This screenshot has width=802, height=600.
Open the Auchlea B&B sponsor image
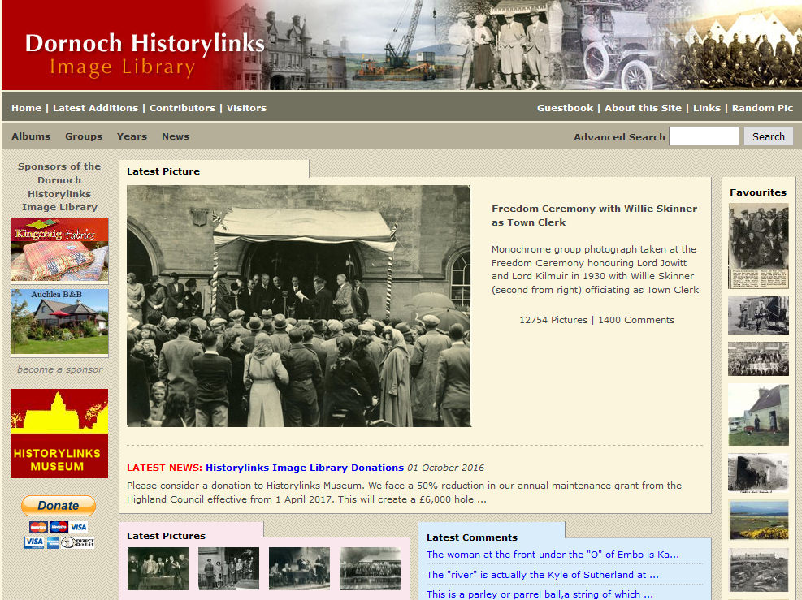tap(59, 322)
